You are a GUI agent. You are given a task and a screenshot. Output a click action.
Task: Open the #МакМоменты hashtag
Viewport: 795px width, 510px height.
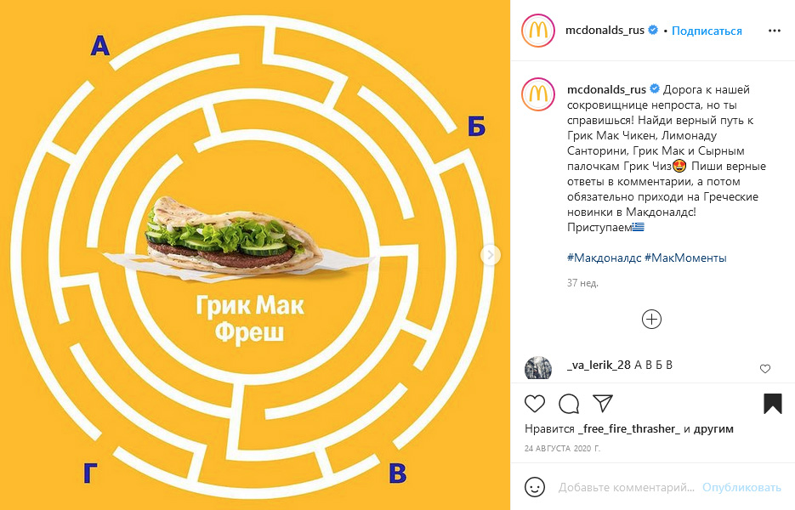pos(685,258)
